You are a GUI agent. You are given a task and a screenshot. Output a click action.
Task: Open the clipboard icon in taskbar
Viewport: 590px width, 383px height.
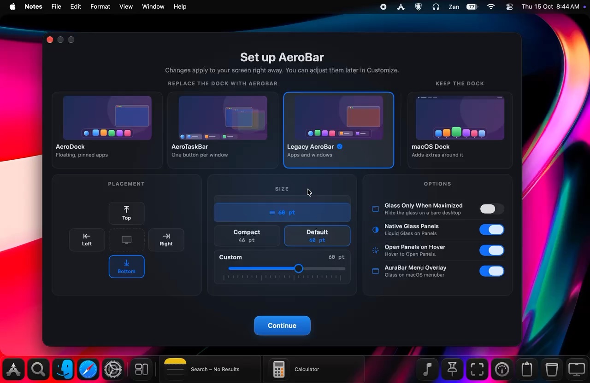coord(527,369)
